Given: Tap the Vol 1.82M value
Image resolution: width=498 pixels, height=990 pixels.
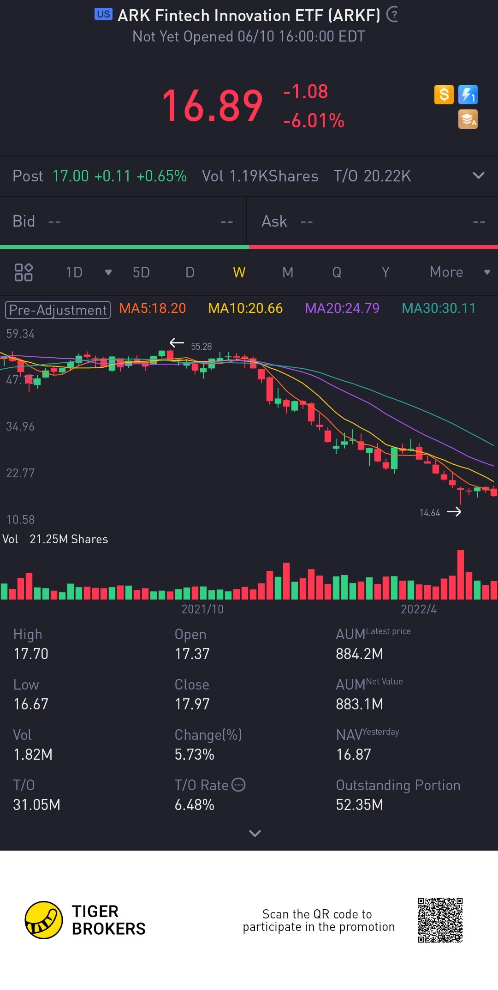Looking at the screenshot, I should [x=33, y=754].
